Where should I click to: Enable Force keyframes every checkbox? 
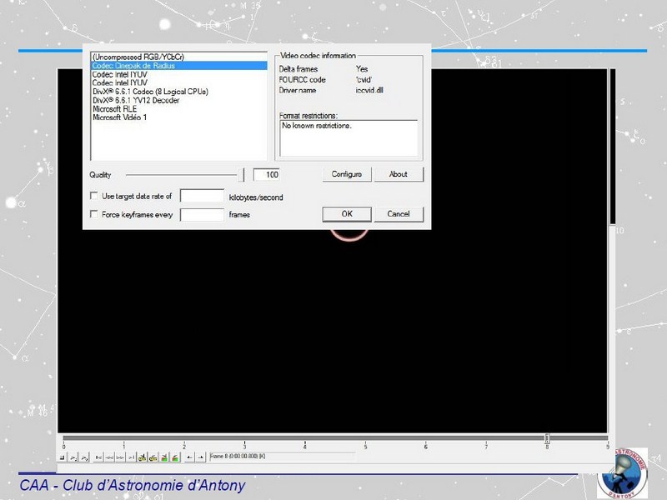[x=94, y=215]
